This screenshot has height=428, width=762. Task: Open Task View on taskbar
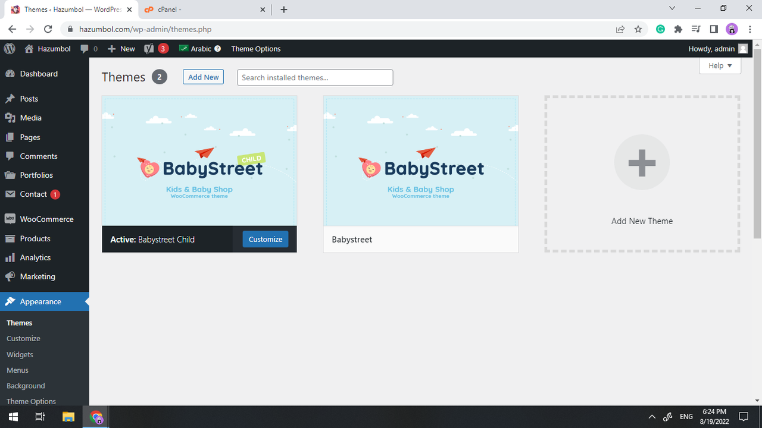click(40, 417)
